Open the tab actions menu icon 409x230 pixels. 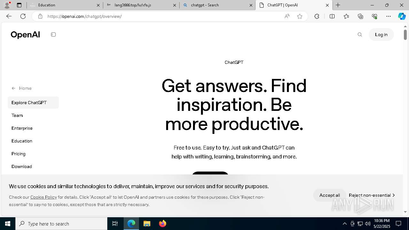coord(19,5)
